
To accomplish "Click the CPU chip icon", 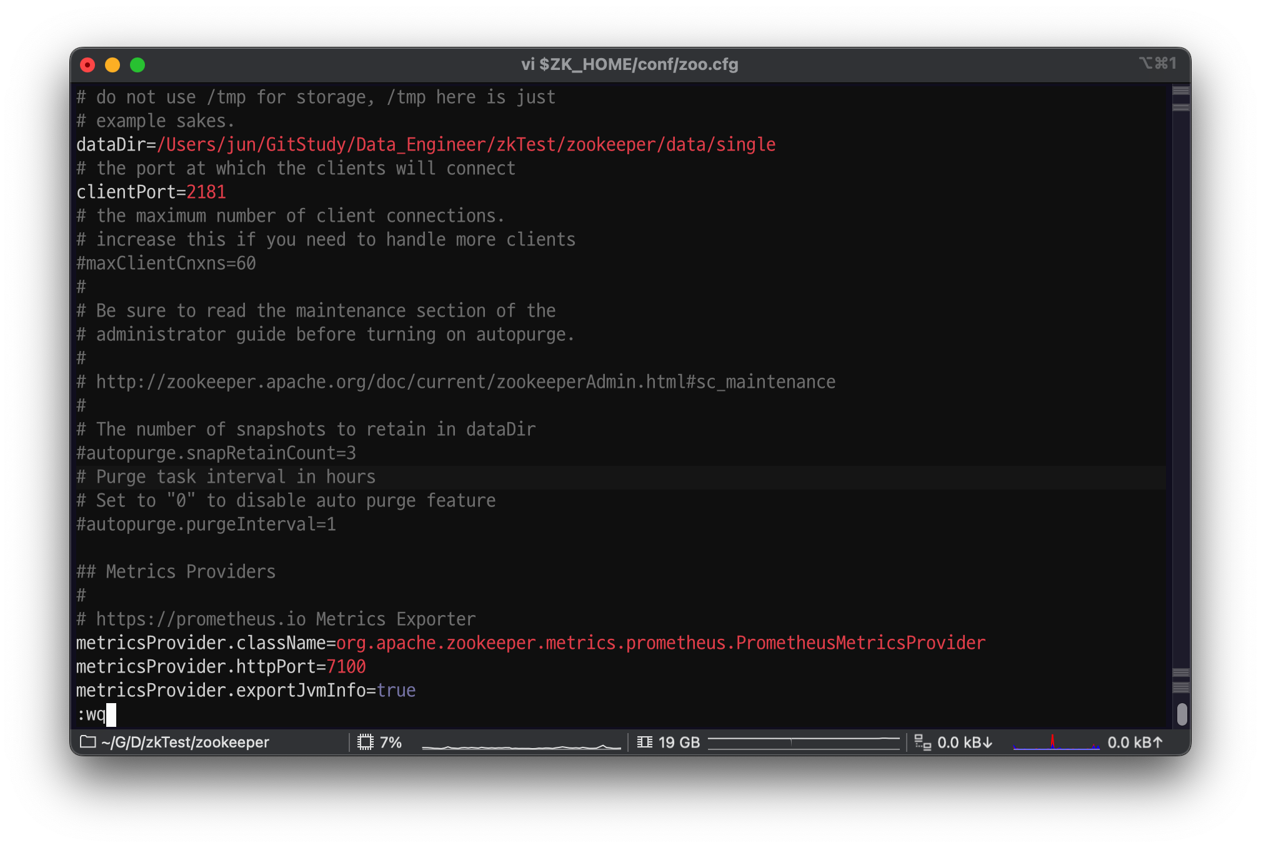I will (366, 742).
